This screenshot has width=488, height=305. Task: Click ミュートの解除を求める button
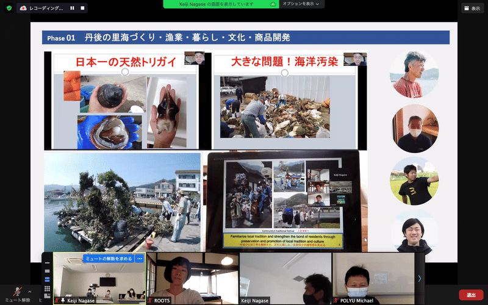[x=109, y=259]
